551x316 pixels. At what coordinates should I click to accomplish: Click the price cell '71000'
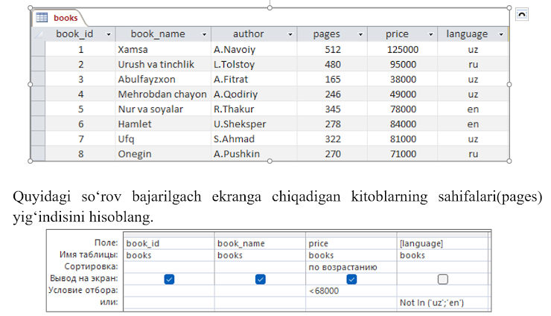(x=403, y=154)
